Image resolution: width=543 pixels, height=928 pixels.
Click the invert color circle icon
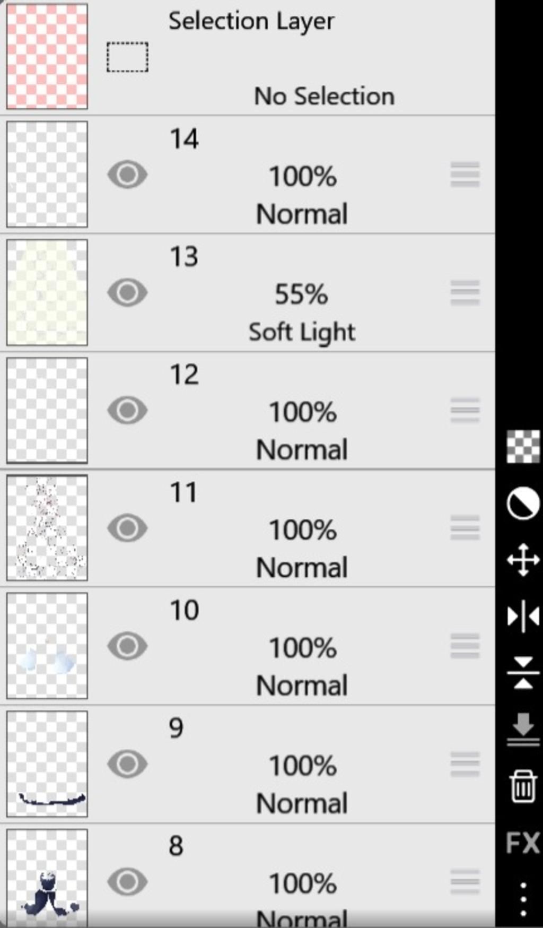tap(523, 504)
